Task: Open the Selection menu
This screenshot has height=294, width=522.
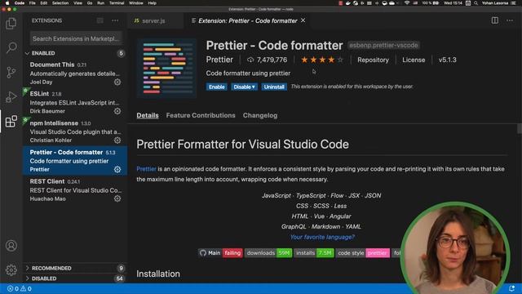Action: pyautogui.click(x=60, y=3)
